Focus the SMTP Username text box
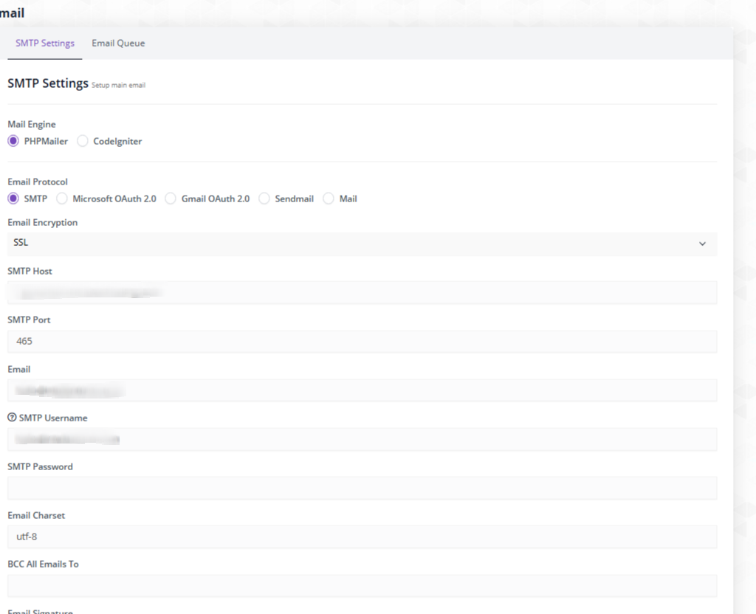Image resolution: width=756 pixels, height=614 pixels. [x=362, y=439]
